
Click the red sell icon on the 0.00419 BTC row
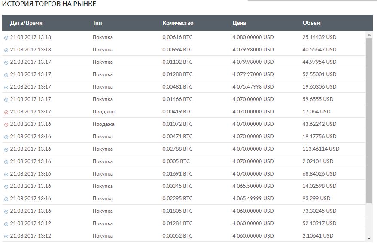coord(6,112)
